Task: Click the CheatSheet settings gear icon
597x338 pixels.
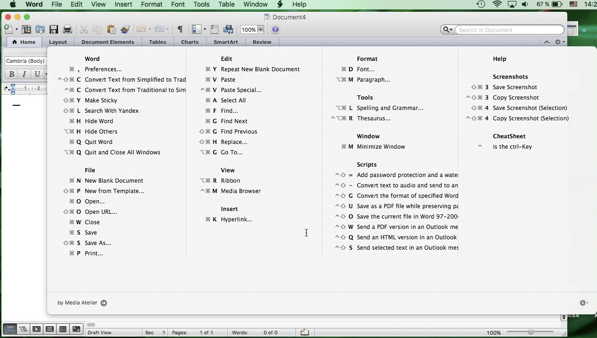Action: point(583,303)
